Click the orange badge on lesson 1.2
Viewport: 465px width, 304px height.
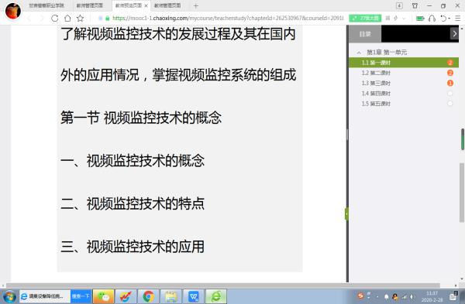coord(449,73)
